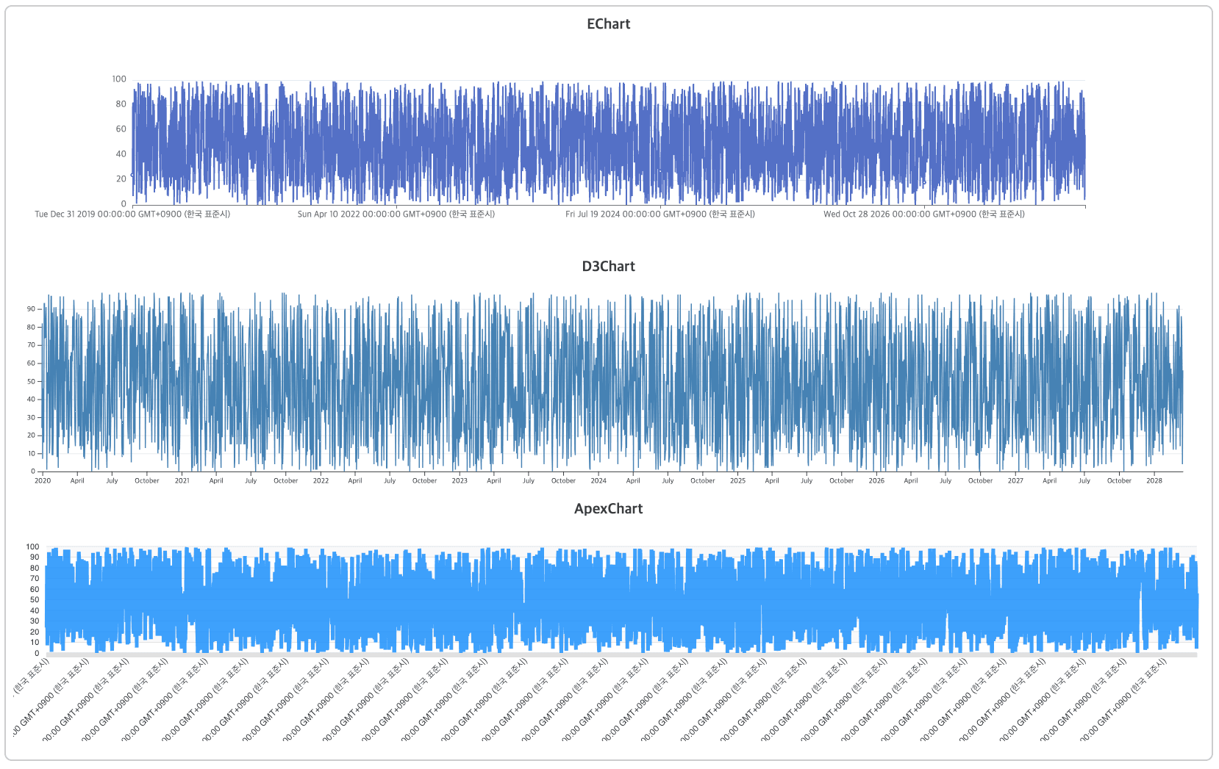Click the 2021 label on D3Chart x-axis
1219x769 pixels.
[182, 481]
